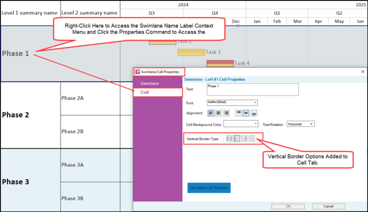Select the Phase 2 swimlane label
368x212 pixels.
click(16, 115)
